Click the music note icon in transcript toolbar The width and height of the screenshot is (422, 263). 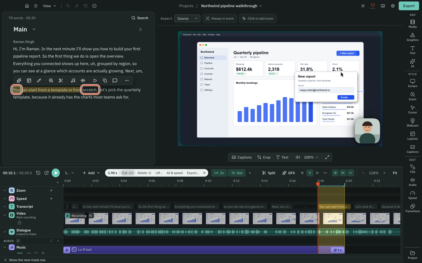[x=73, y=80]
